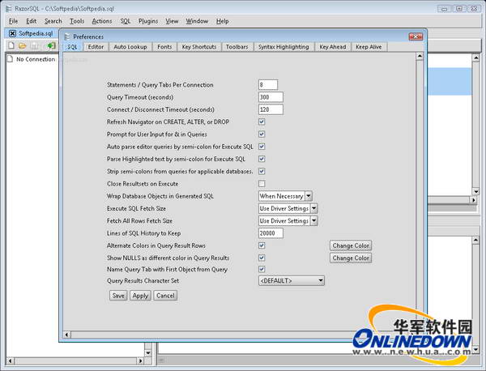
Task: Toggle Refresh Navigator on CREATE, ALTER, or DROP
Action: click(x=262, y=122)
